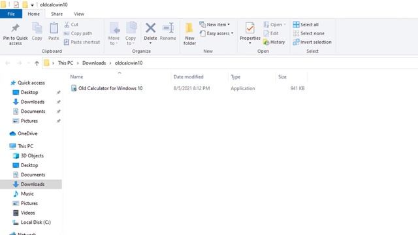The height and width of the screenshot is (235, 418).
Task: Click Select all
Action: click(x=306, y=25)
